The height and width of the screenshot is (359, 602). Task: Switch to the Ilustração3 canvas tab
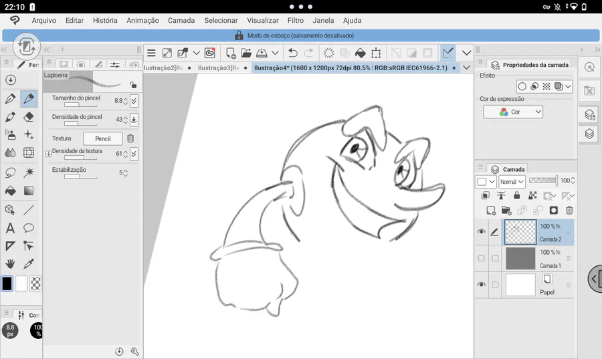[219, 68]
